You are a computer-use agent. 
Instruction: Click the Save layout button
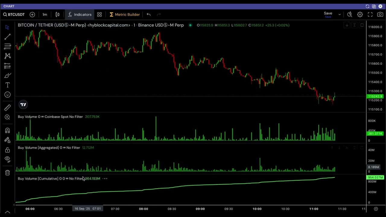click(x=328, y=14)
